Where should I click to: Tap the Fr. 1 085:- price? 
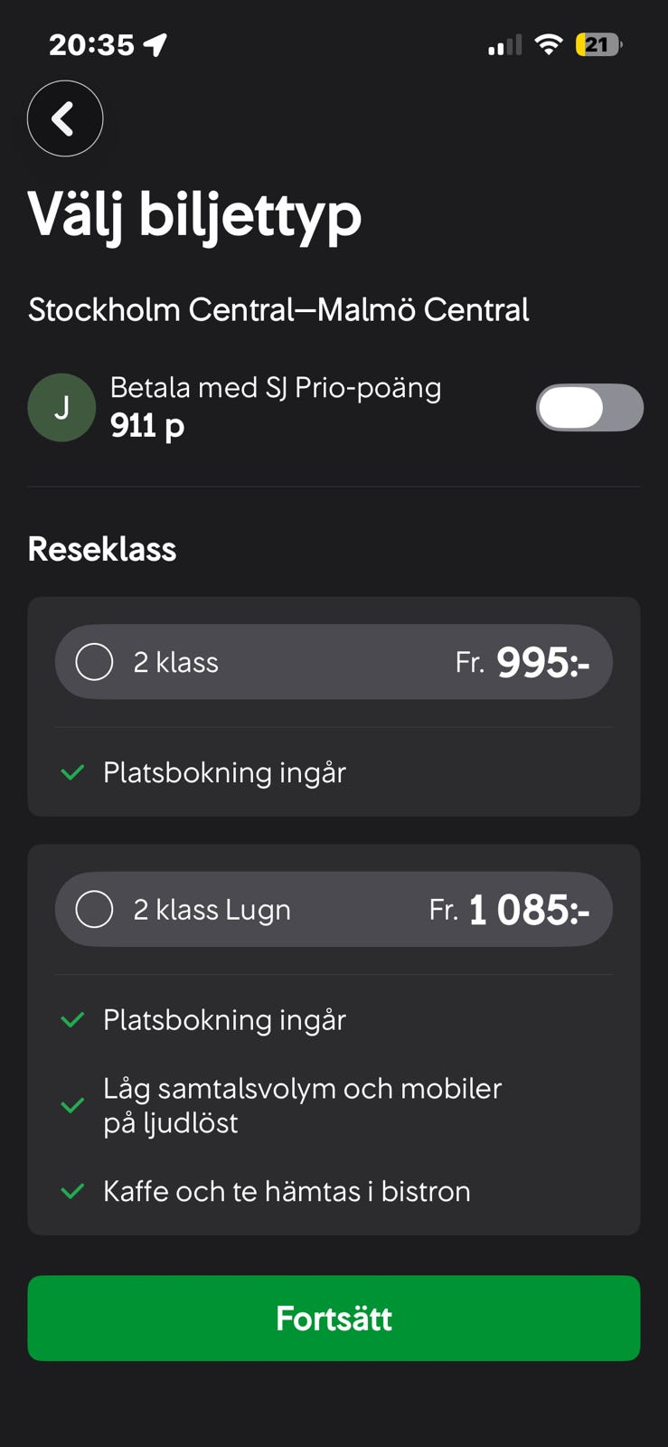510,909
